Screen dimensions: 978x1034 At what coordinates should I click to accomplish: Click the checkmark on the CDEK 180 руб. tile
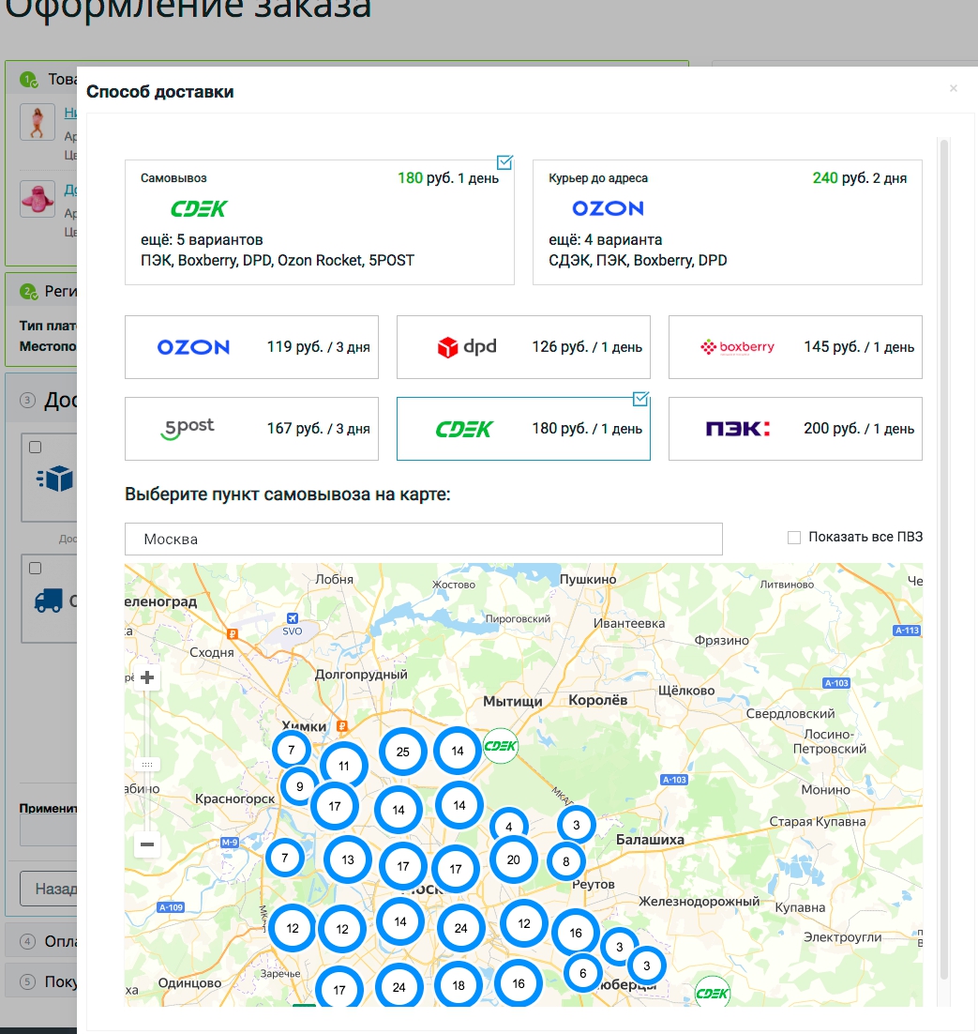click(640, 399)
